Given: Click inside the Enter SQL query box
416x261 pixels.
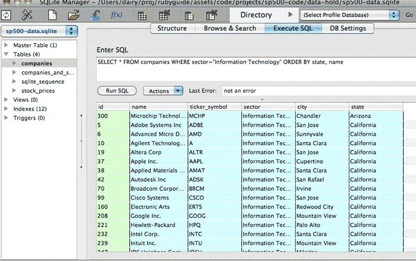Looking at the screenshot, I should tap(256, 69).
